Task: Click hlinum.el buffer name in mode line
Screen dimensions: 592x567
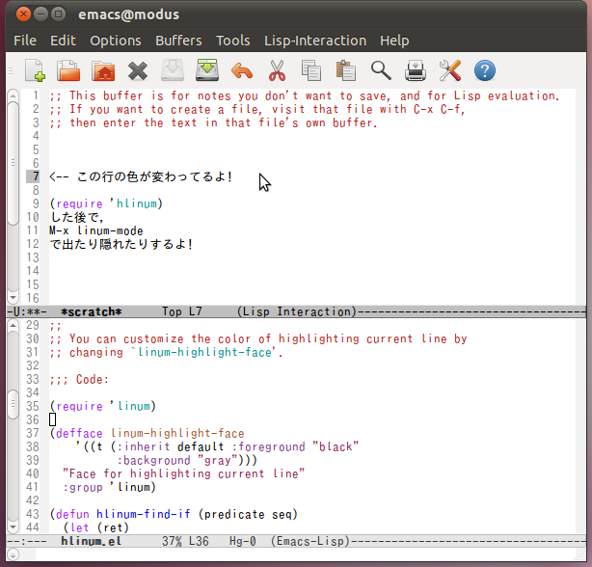Action: [91, 541]
